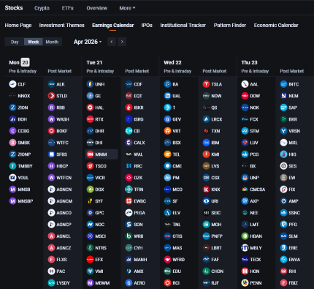The image size is (314, 289).
Task: Click the ZION logo icon under Monday
Action: pyautogui.click(x=12, y=108)
